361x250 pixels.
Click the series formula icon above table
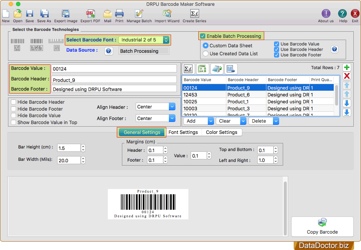(x=189, y=69)
